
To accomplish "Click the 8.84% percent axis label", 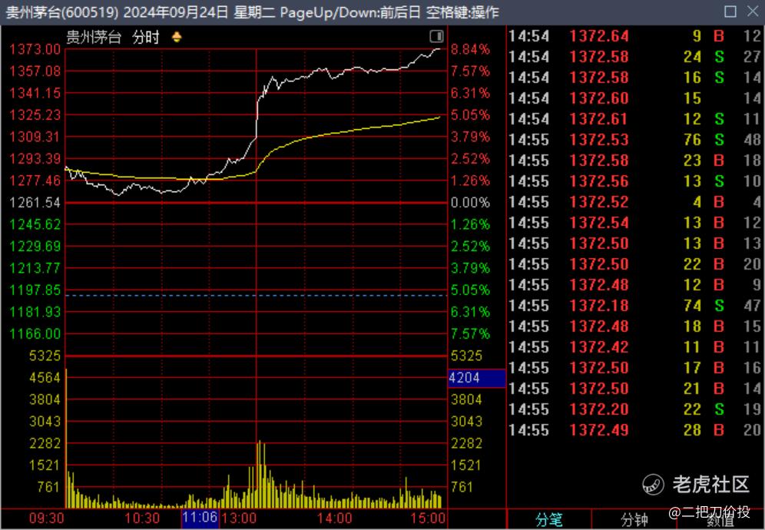I will pyautogui.click(x=470, y=49).
